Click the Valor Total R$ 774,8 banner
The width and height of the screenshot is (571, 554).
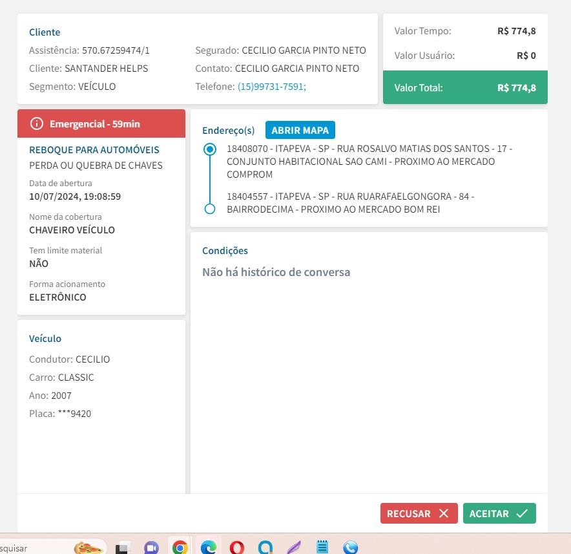(x=465, y=87)
